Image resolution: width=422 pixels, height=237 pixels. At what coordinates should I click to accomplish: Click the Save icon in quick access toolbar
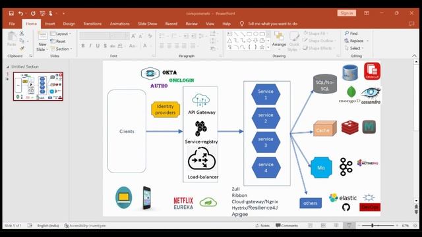pyautogui.click(x=11, y=13)
